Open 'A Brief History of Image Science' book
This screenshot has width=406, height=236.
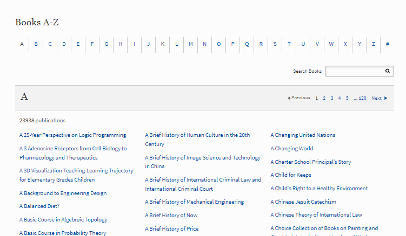203,162
